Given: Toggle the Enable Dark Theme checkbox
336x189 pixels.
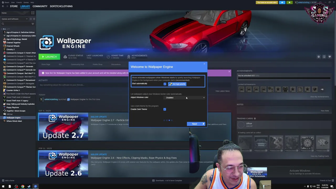Looking at the screenshot, I should [165, 109].
